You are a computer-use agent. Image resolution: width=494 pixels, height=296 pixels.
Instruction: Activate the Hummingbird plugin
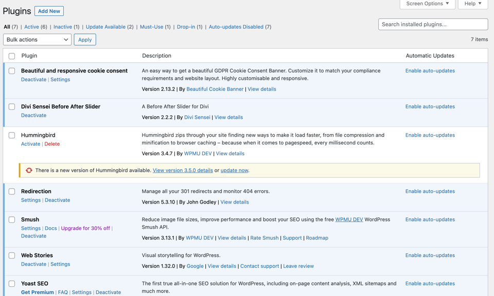[30, 144]
